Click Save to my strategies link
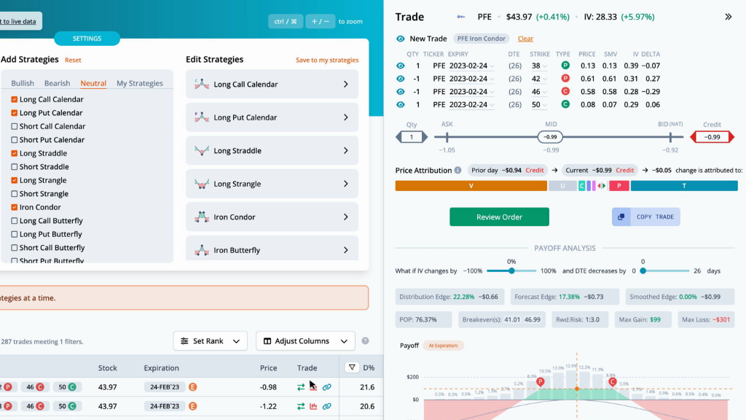Viewport: 746px width, 420px height. (x=327, y=60)
